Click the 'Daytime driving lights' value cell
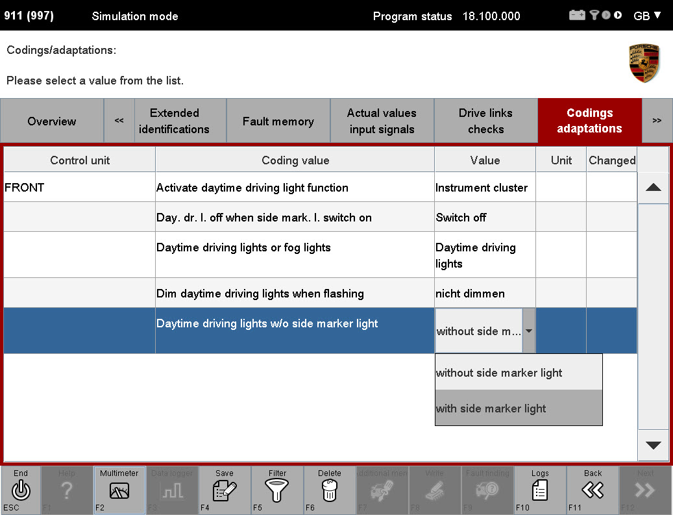The image size is (673, 515). (485, 255)
